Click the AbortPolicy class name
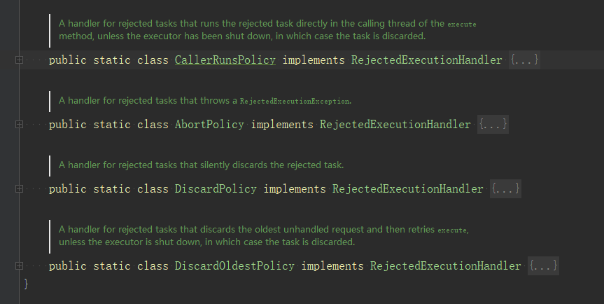Screen dimensions: 604x304 pos(209,125)
